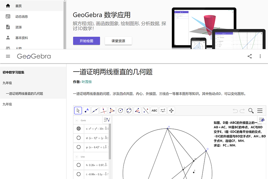Click the problem statement text starting 如图

tap(240, 134)
